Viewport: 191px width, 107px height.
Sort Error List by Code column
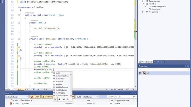click(x=16, y=100)
